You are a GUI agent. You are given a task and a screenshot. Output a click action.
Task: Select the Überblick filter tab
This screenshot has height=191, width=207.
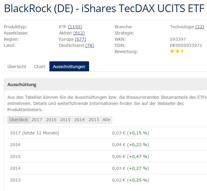click(x=19, y=120)
